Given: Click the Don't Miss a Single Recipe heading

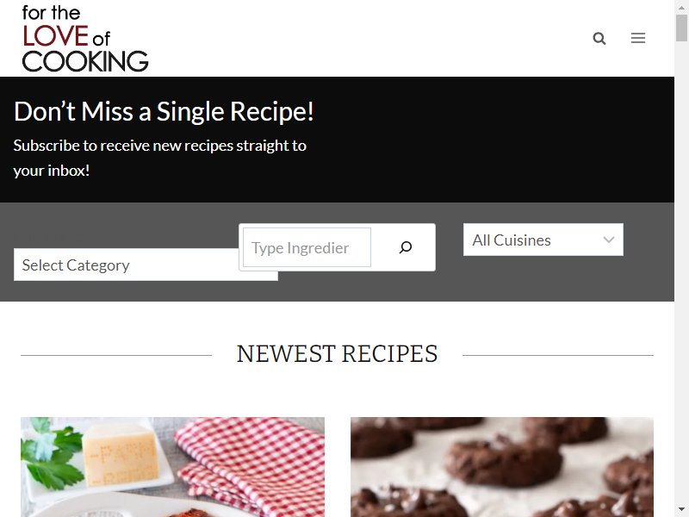Looking at the screenshot, I should (164, 111).
